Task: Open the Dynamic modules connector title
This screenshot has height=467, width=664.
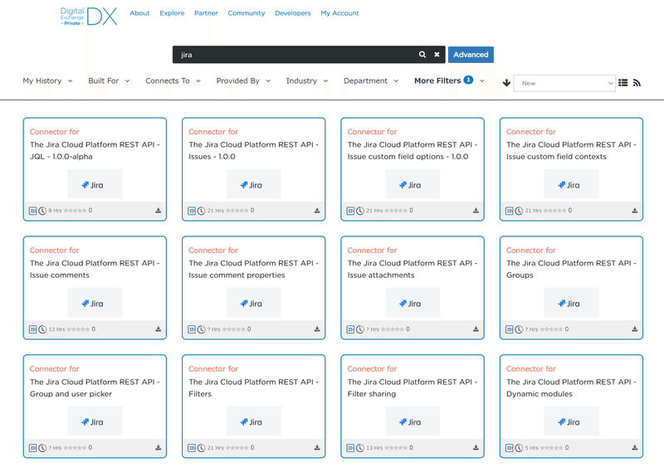Action: pyautogui.click(x=571, y=387)
